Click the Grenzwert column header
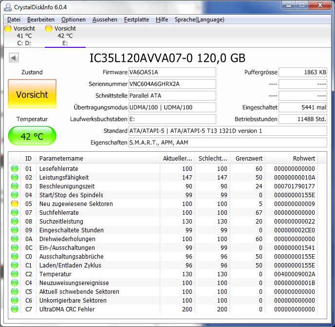Screen dimensions: 335x327 point(248,158)
